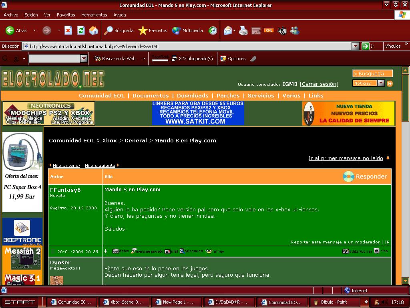Open the Mail icon dropdown arrow
Viewport: 410px width, 308px height.
[234, 30]
